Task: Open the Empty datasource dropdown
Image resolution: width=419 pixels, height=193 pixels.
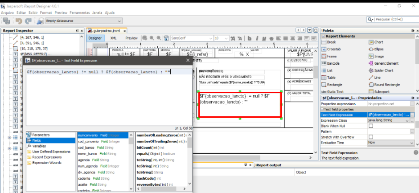Action: coord(119,21)
